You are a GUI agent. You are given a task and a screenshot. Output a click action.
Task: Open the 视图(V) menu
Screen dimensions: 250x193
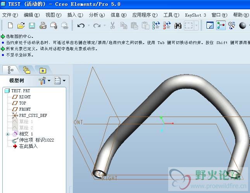pyautogui.click(x=53, y=15)
